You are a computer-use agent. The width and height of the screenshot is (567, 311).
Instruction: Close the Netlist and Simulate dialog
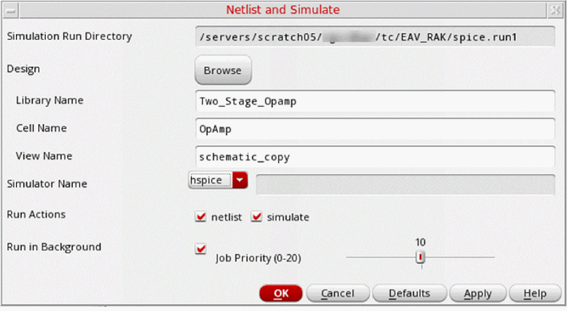click(556, 9)
